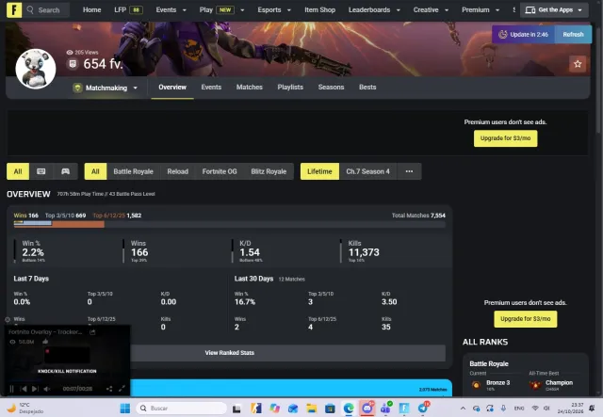Click the taskbar Buscar search box
603x417 pixels.
pyautogui.click(x=181, y=409)
